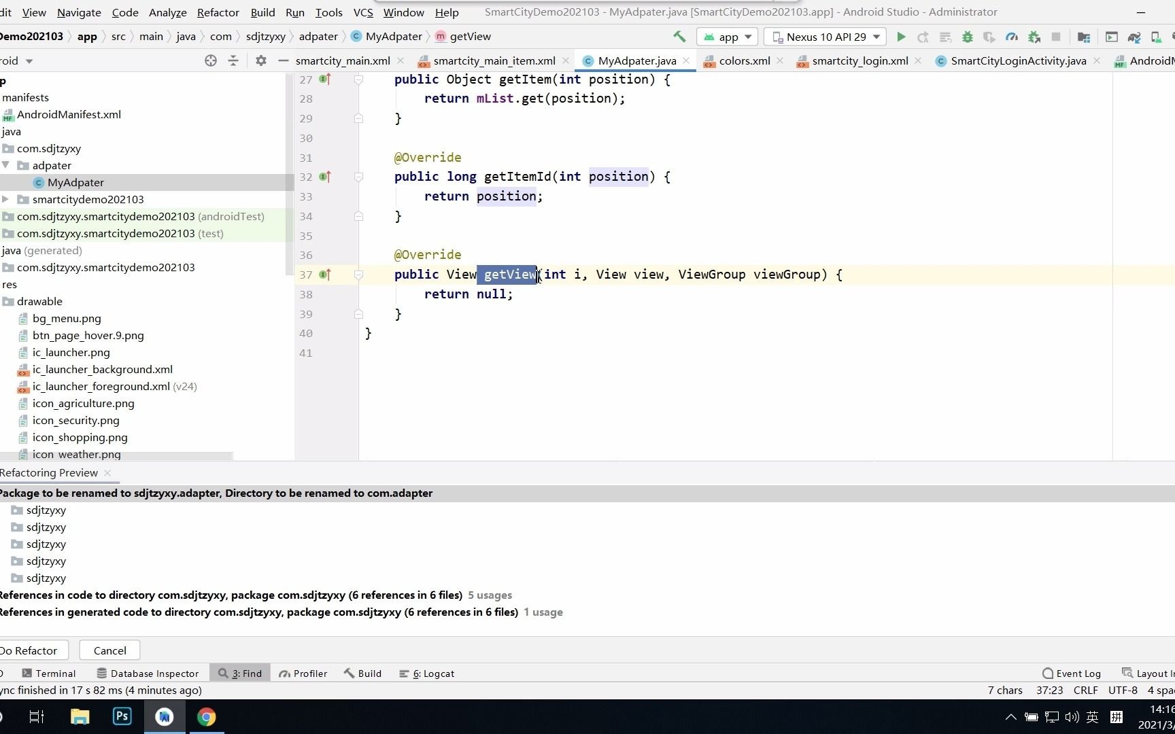This screenshot has height=734, width=1175.
Task: Open the Terminal tool window
Action: [x=49, y=674]
